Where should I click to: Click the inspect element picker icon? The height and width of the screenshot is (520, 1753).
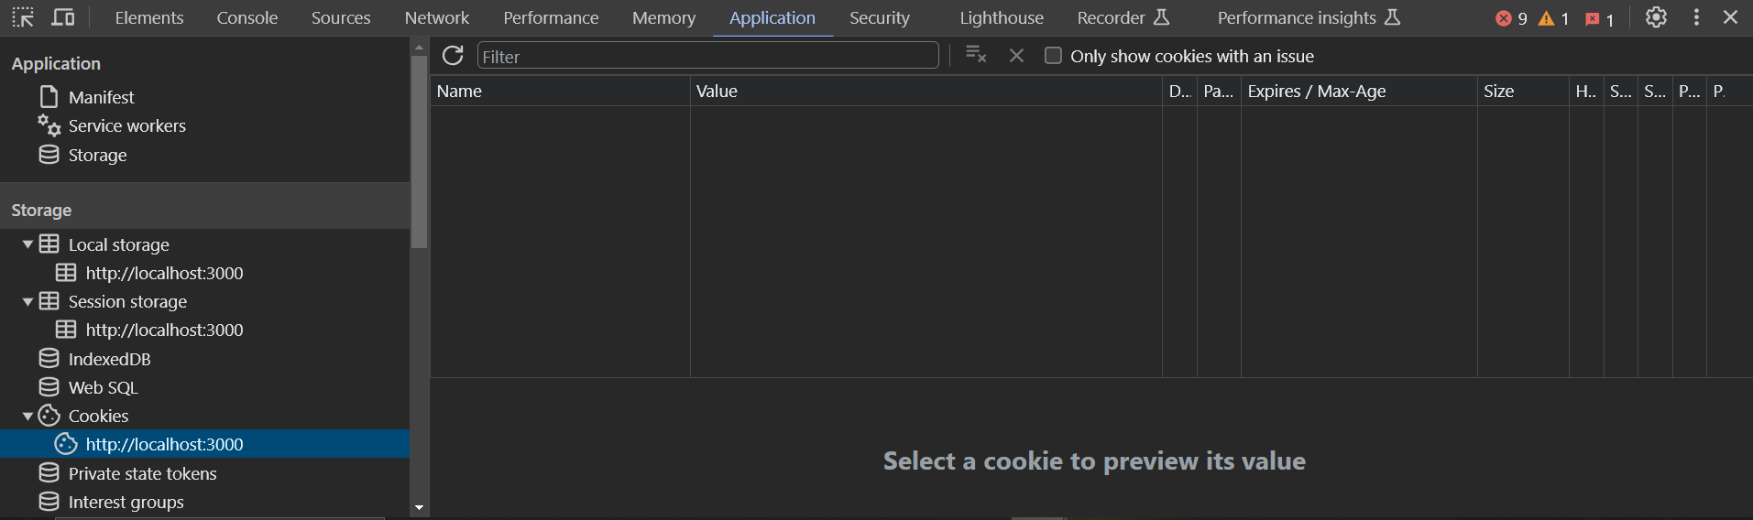click(23, 17)
